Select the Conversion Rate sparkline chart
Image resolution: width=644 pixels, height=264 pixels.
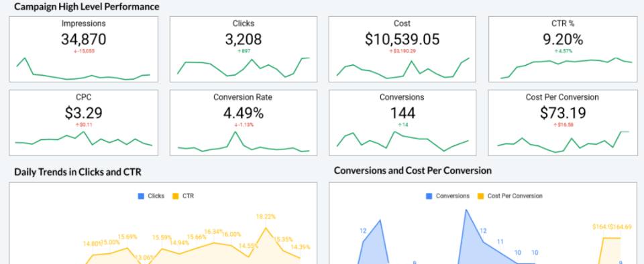243,142
